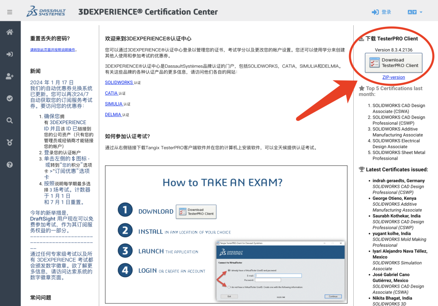Image resolution: width=438 pixels, height=306 pixels.
Task: Click the medal award icon in sidebar
Action: 10,143
